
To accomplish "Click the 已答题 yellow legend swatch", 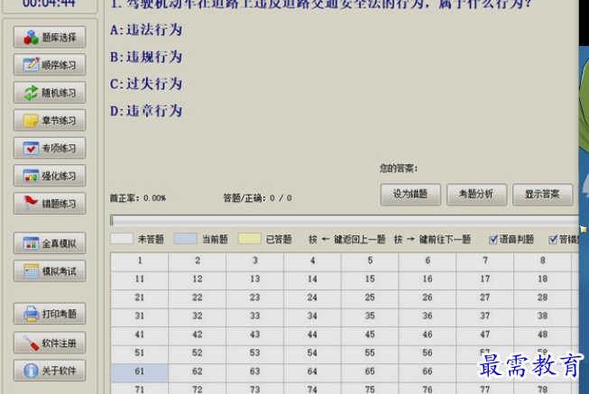I will tap(250, 239).
